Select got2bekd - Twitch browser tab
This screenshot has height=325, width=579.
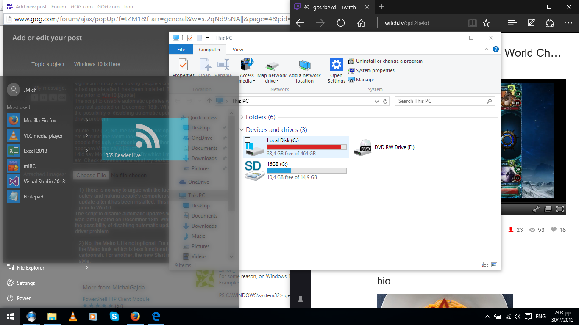tap(332, 7)
